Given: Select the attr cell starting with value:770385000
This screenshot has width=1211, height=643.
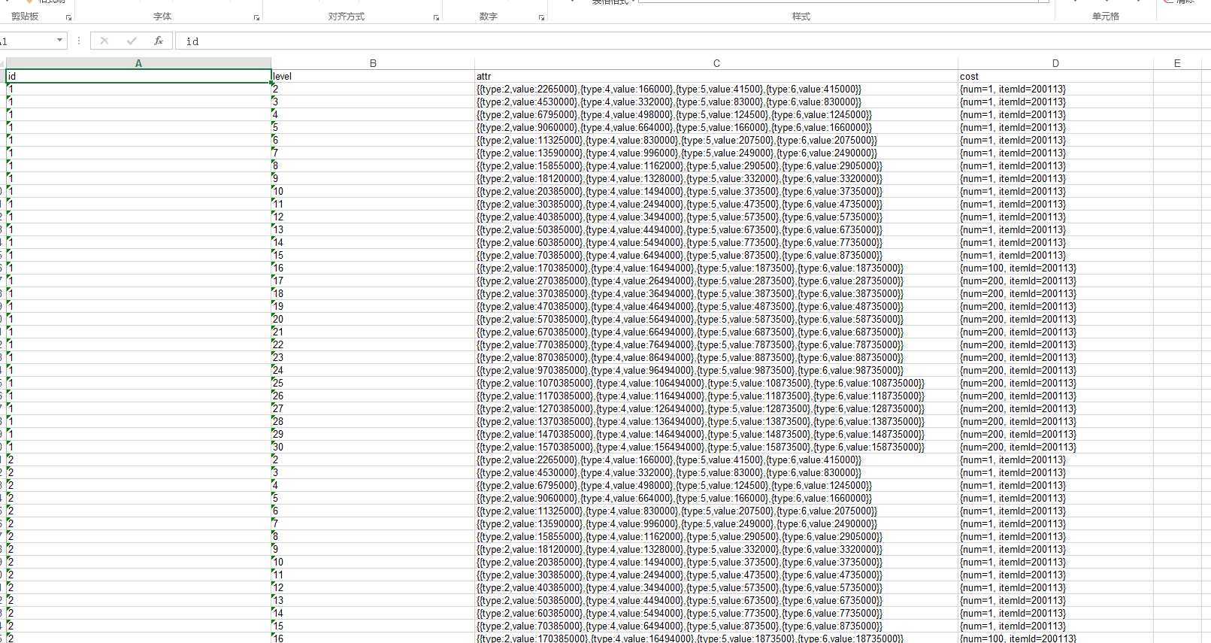Looking at the screenshot, I should coord(716,344).
